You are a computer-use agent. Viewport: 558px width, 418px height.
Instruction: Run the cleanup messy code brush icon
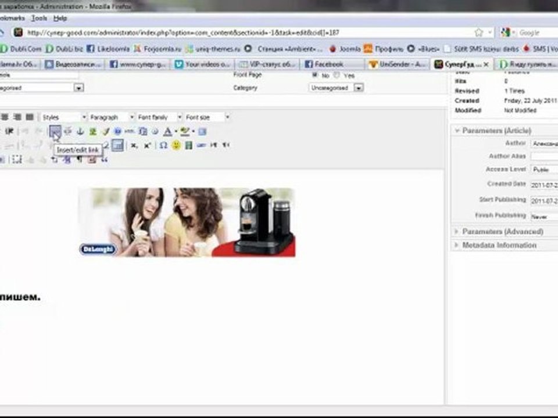click(x=106, y=132)
